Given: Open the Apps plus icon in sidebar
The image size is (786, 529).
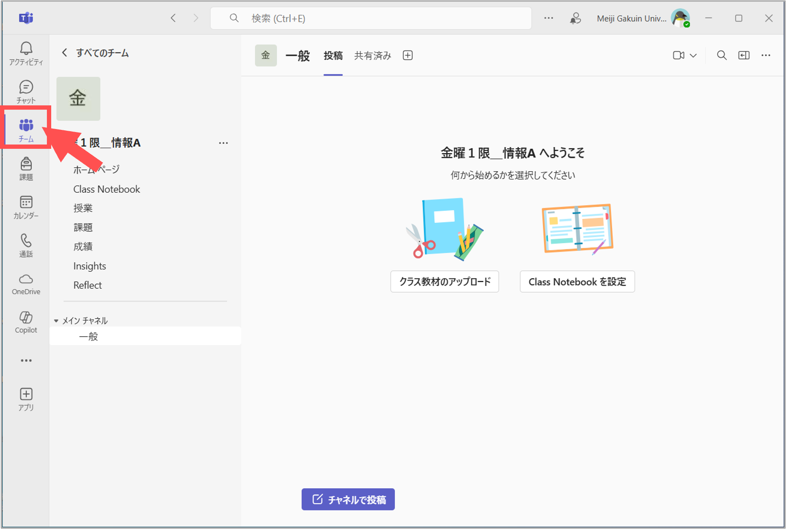Looking at the screenshot, I should (x=26, y=399).
